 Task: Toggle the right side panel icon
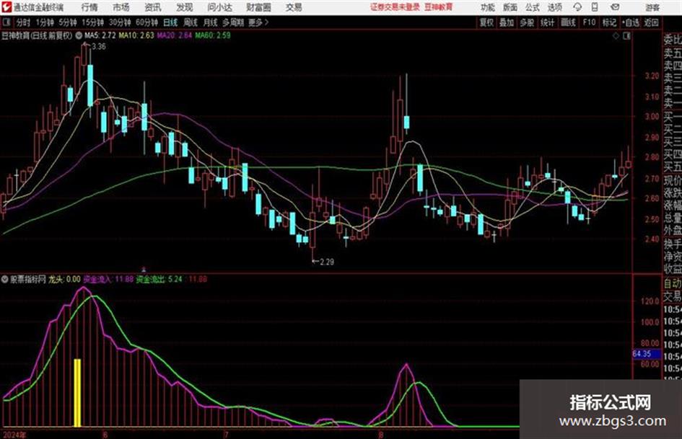(626, 36)
